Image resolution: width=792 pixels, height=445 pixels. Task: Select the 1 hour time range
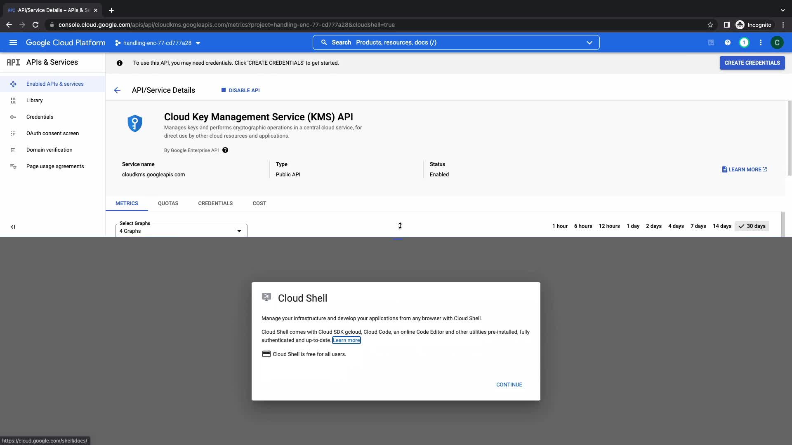(560, 226)
